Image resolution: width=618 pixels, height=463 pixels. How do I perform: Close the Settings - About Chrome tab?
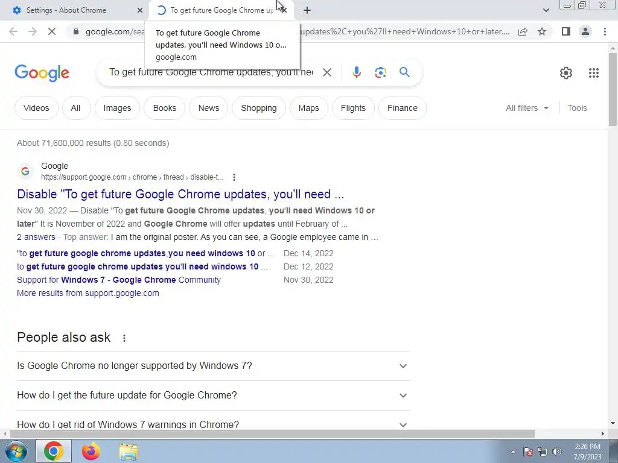pos(140,10)
